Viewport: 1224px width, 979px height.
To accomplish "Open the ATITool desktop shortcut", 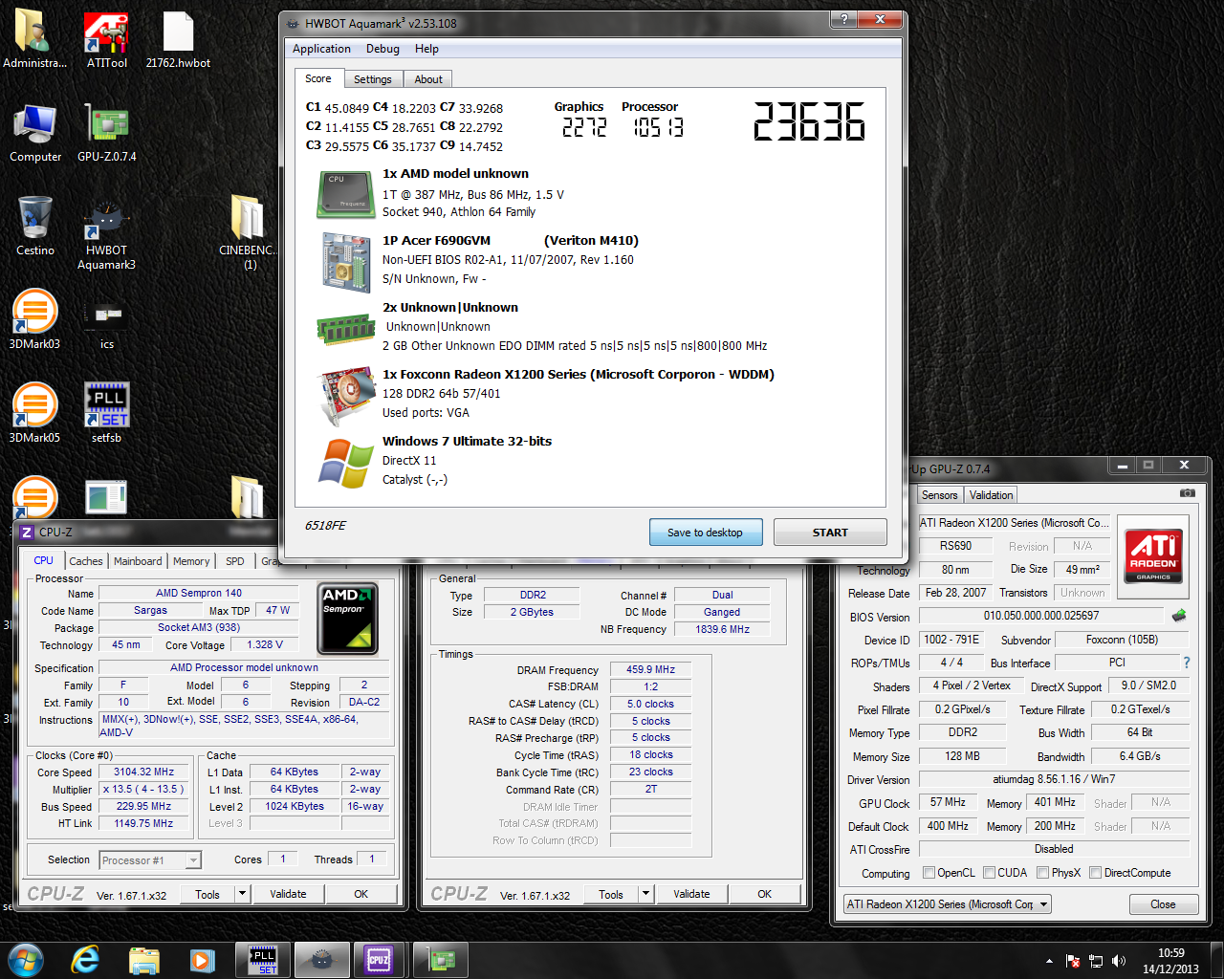I will 106,41.
